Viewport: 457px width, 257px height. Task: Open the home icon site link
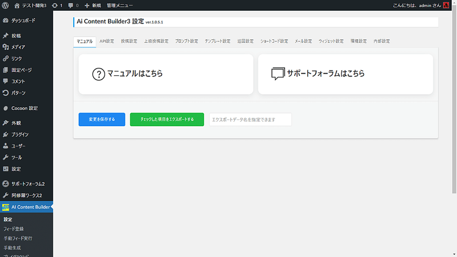pyautogui.click(x=17, y=5)
